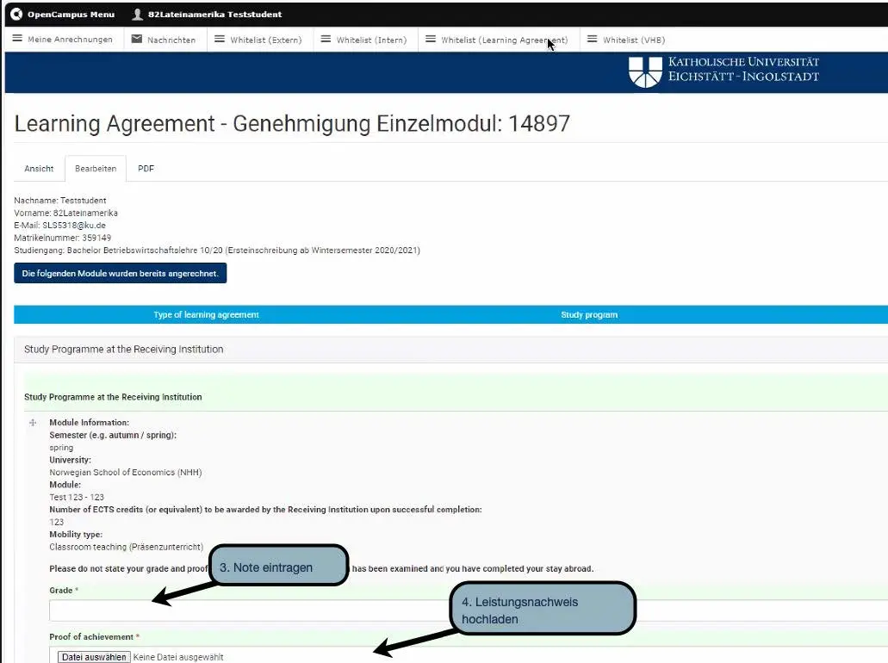Click the hamburger icon beside Meine Anrechnungen
The width and height of the screenshot is (888, 663).
click(17, 39)
